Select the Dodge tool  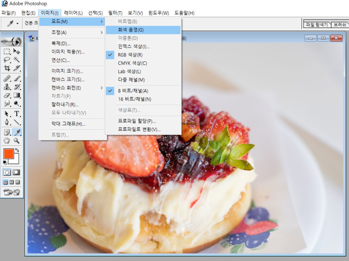(17, 103)
